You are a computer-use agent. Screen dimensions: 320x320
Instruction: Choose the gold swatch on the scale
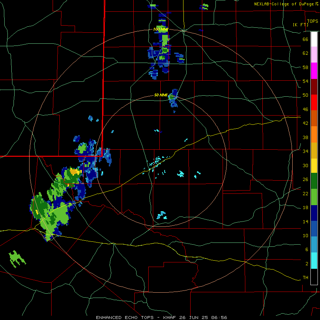pyautogui.click(x=314, y=150)
